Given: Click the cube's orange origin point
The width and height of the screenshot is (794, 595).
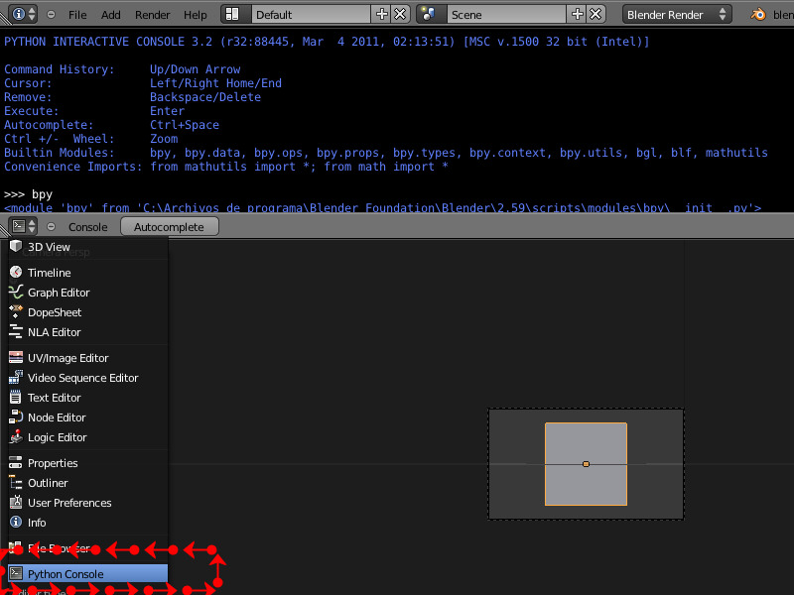Looking at the screenshot, I should [586, 464].
